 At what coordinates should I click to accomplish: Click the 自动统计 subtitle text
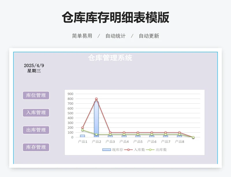tap(115, 36)
